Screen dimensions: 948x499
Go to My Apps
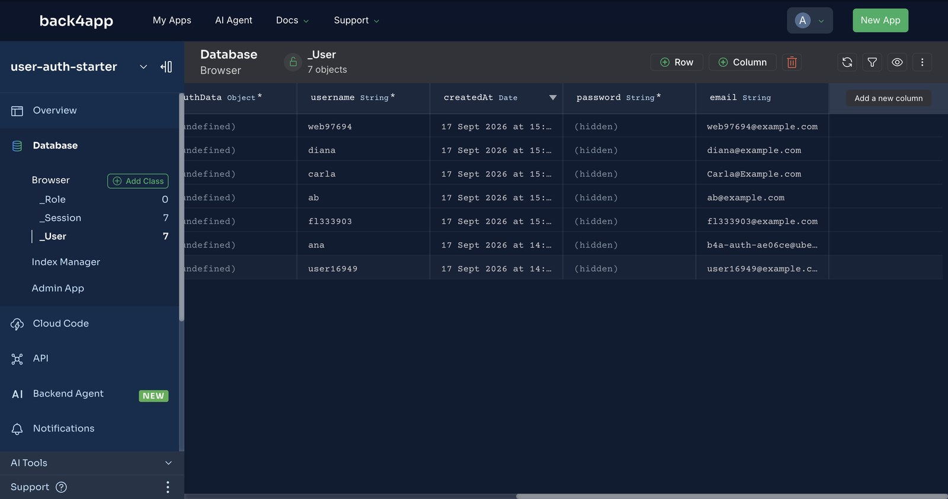point(172,20)
